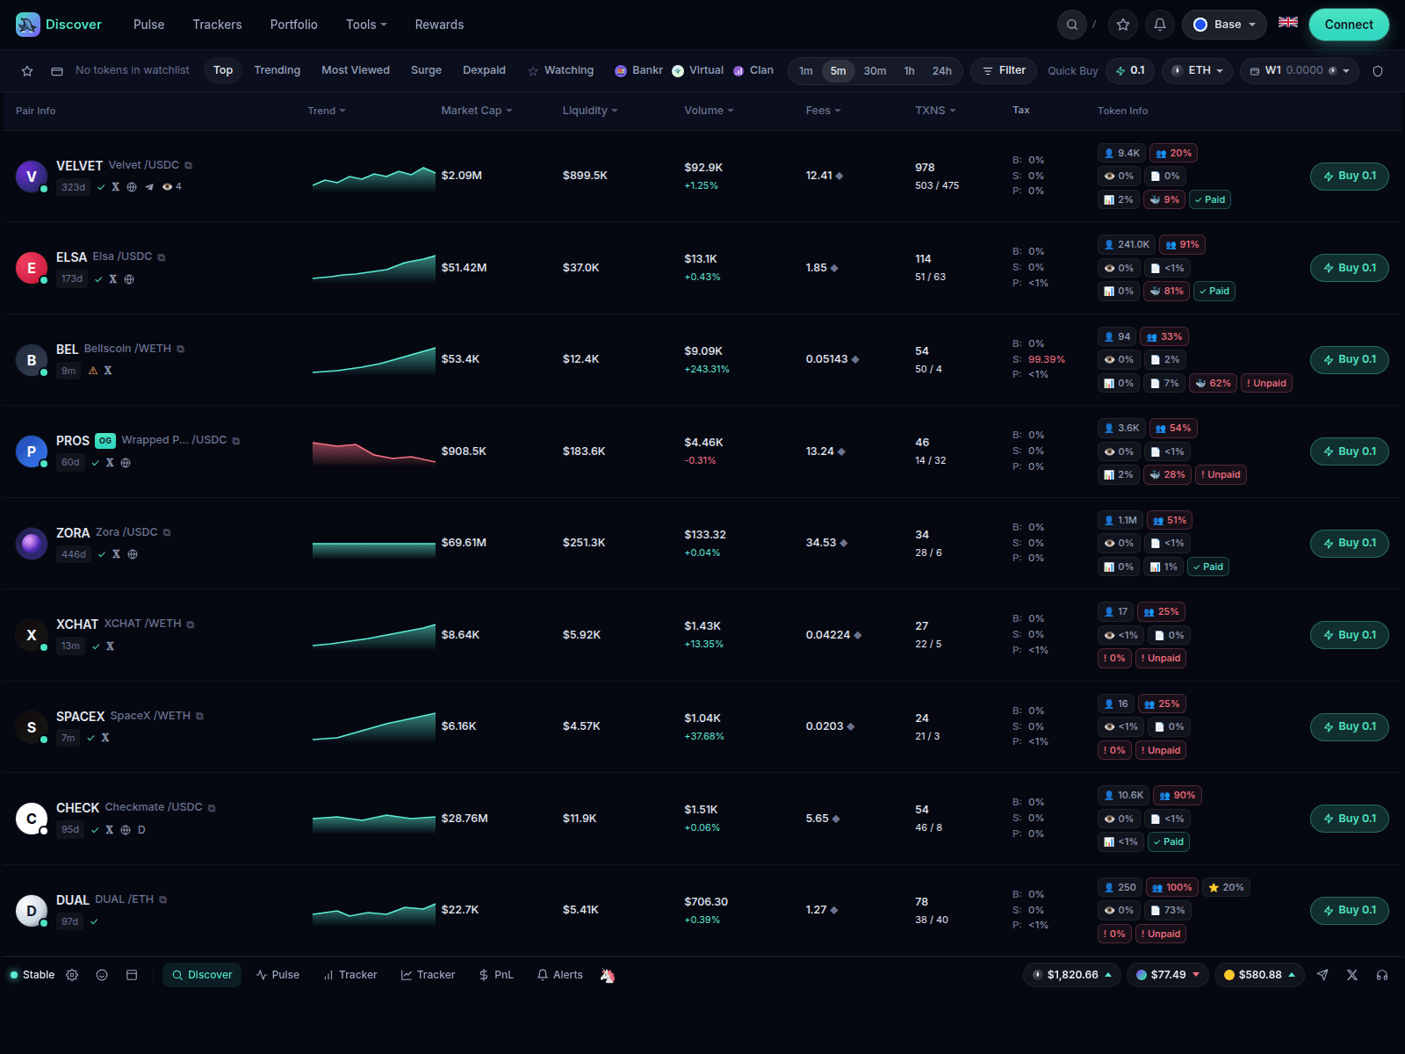Click the UK flag language icon
The image size is (1405, 1054).
click(1288, 23)
